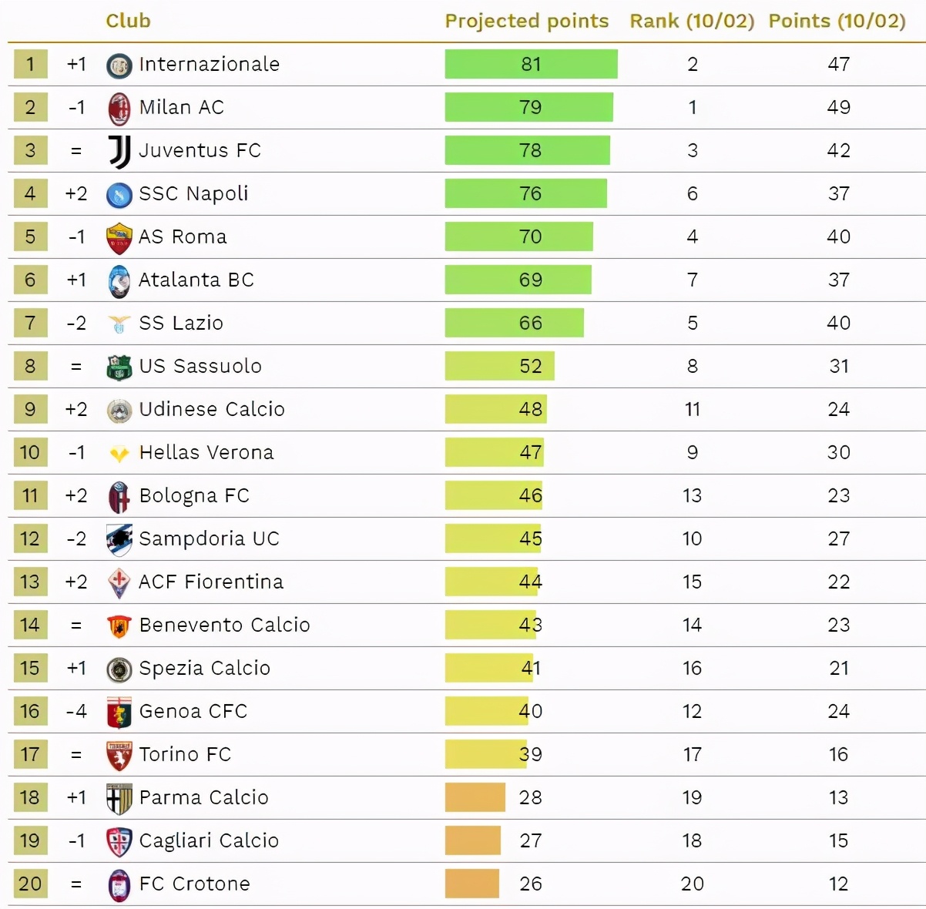Screen dimensions: 926x909
Task: Click the Internazionale club crest
Action: [119, 65]
